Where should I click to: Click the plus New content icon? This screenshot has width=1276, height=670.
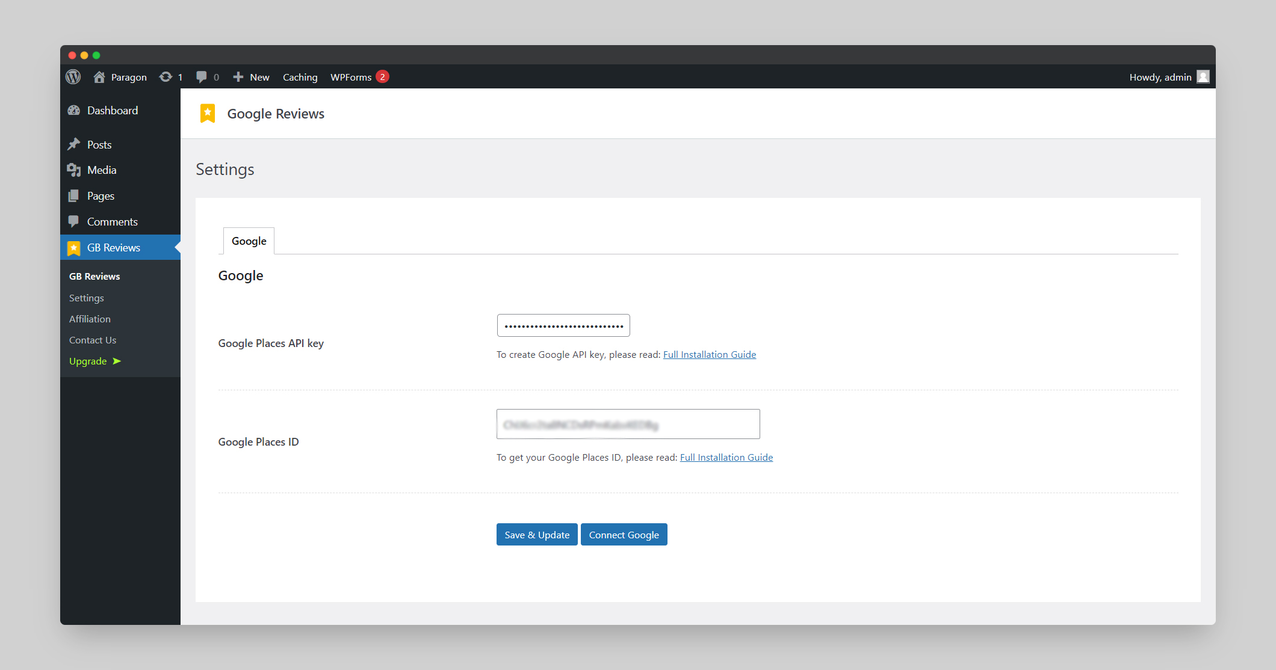pos(238,77)
